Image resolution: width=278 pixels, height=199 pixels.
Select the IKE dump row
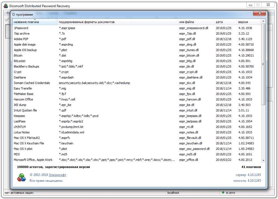click(x=136, y=105)
